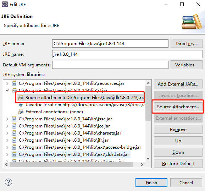Maximize the Edit JRE window
The height and width of the screenshot is (191, 205).
click(182, 4)
